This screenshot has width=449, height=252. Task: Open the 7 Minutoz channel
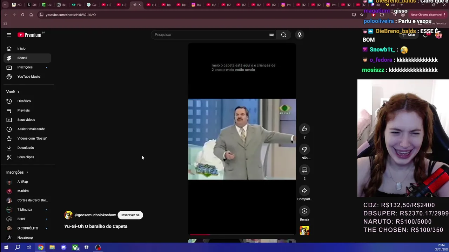27,210
